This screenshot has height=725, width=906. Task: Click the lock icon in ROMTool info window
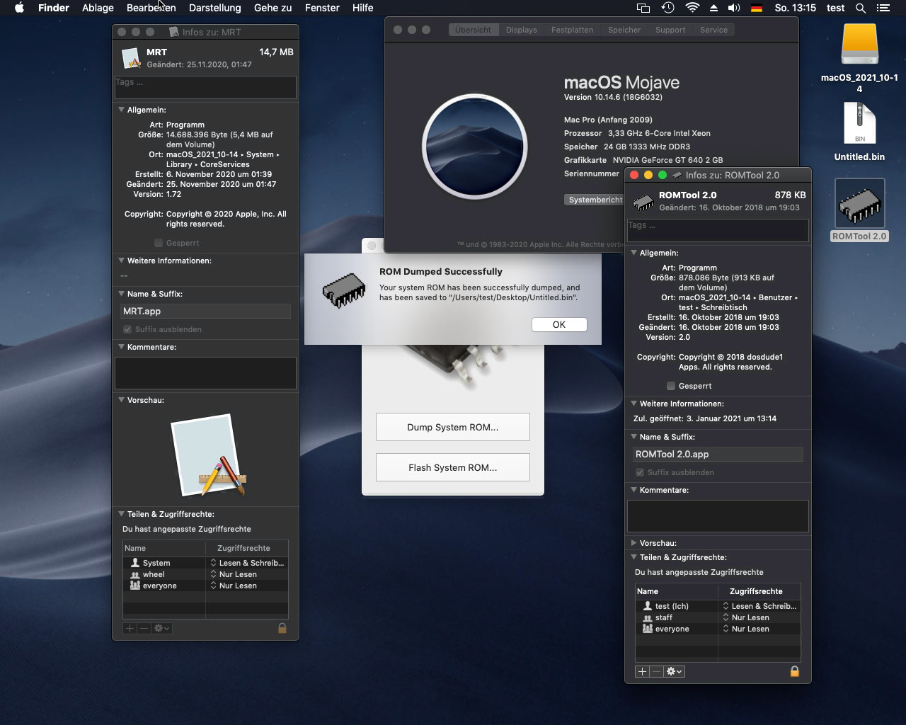point(794,671)
